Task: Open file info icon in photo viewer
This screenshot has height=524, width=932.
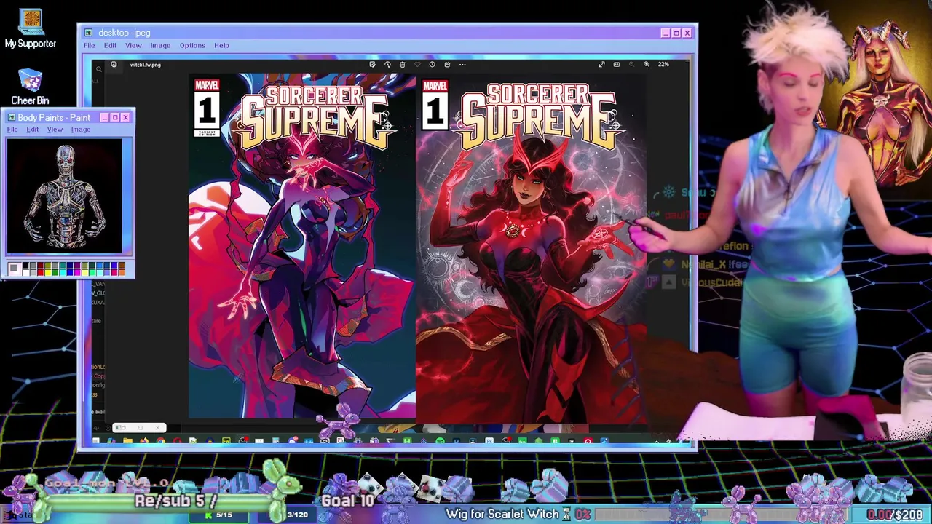Action: point(432,64)
